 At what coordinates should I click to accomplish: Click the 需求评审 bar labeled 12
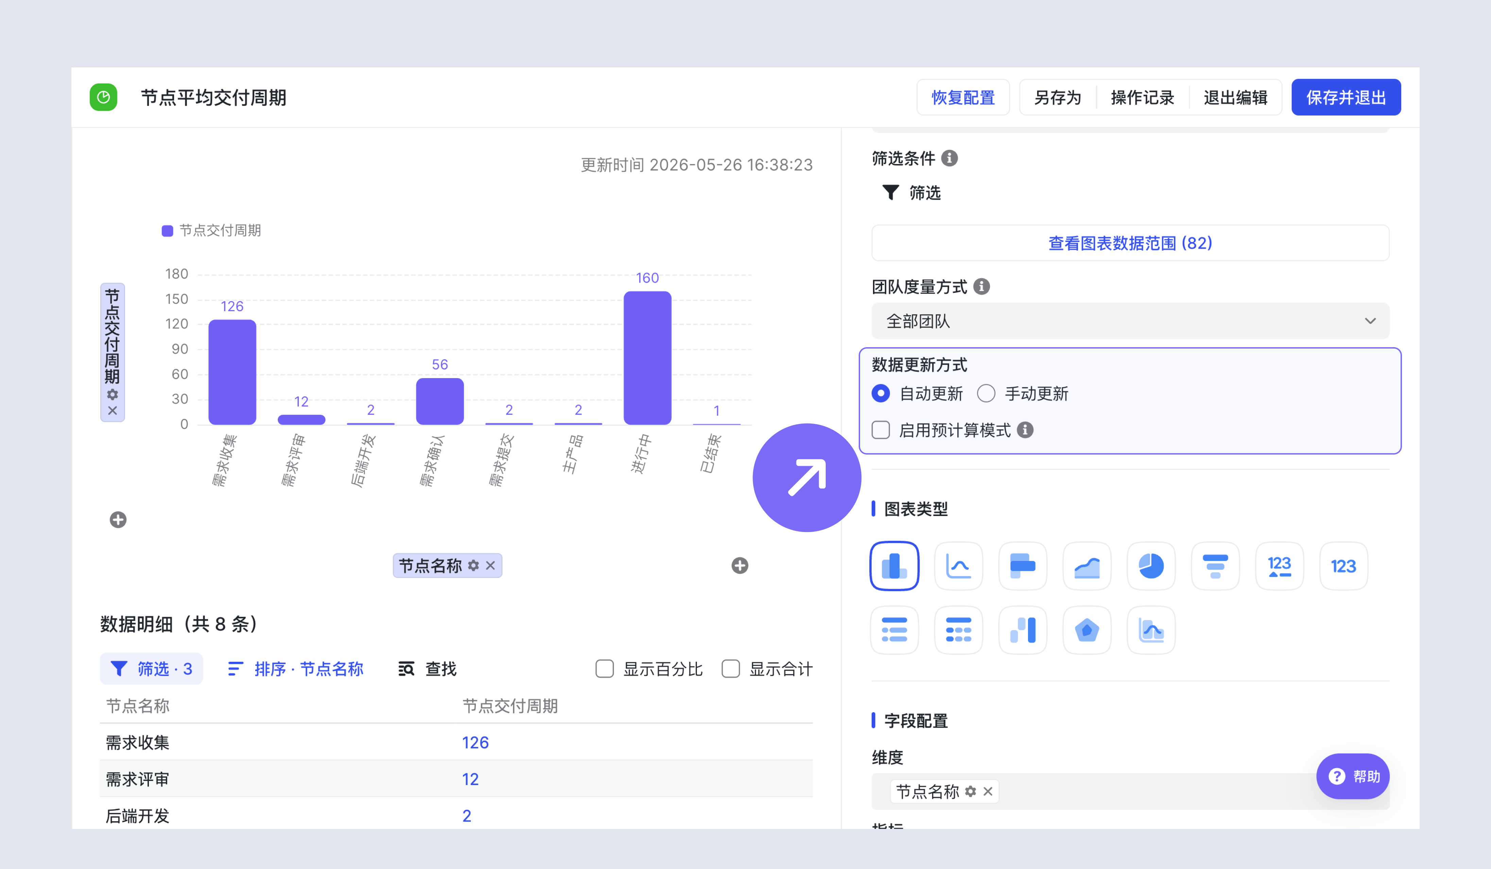tap(301, 419)
